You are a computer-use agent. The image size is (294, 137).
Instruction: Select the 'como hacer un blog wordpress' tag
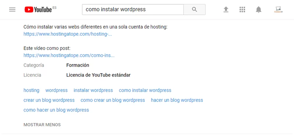(56, 110)
